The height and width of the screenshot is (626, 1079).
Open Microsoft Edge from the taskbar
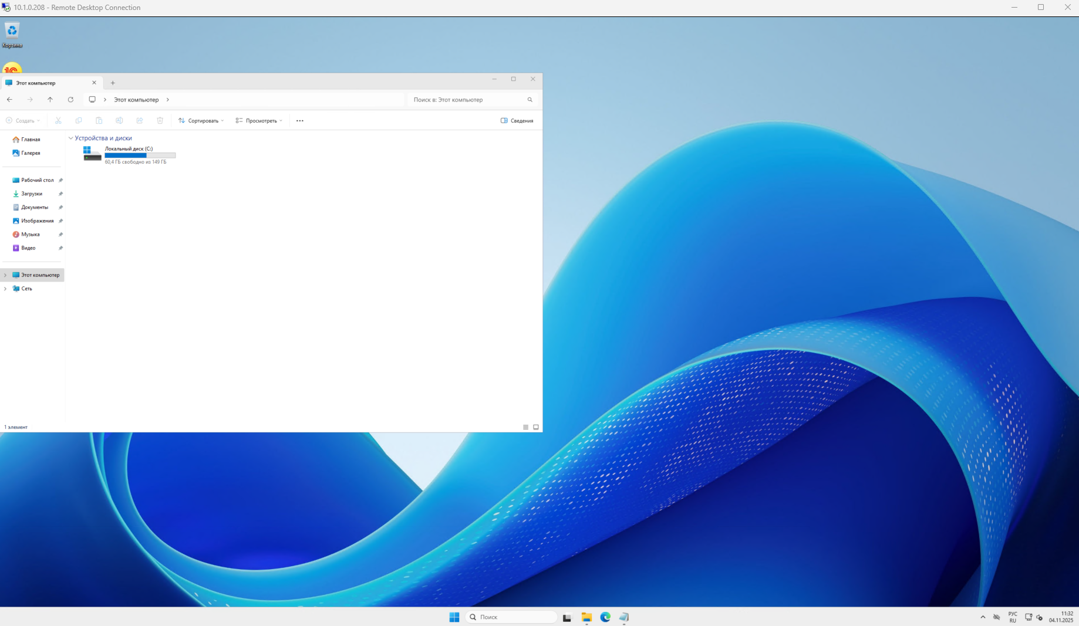click(605, 617)
